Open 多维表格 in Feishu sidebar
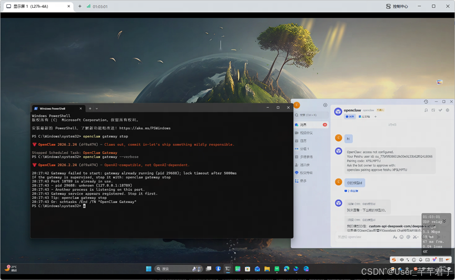Screen dimensions: 455x280 [311, 157]
